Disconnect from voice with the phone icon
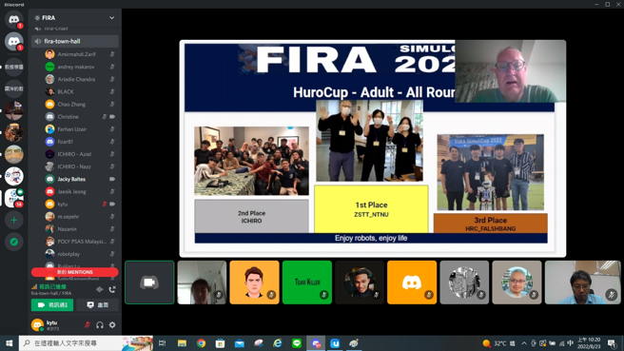Viewport: 624px width, 351px height. click(112, 289)
